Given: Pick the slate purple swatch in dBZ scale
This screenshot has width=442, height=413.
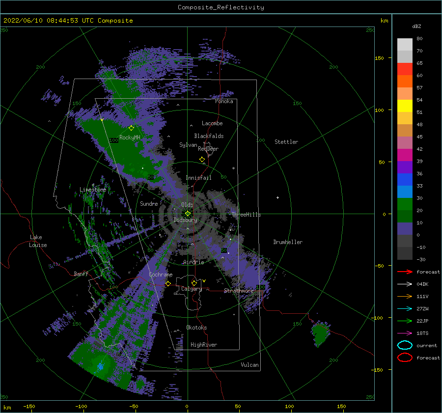Looking at the screenshot, I should point(405,228).
